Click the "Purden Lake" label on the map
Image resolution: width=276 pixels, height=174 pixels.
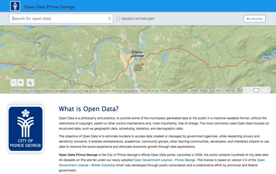tap(268, 56)
